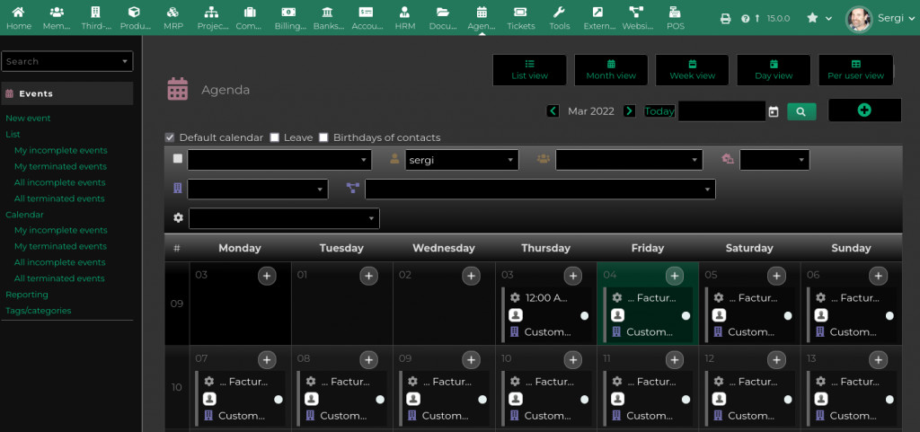Screen dimensions: 920x432
Task: Add event on Thursday 03 plus icon
Action: click(x=572, y=276)
